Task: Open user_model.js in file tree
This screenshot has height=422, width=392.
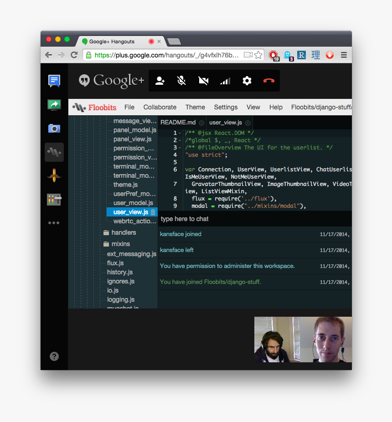Action: point(133,203)
